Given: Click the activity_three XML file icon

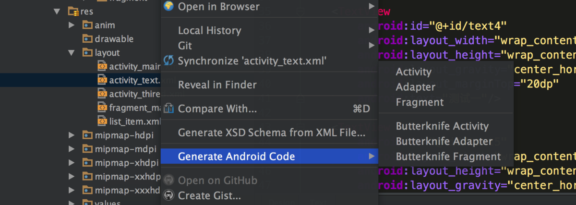Looking at the screenshot, I should (102, 94).
